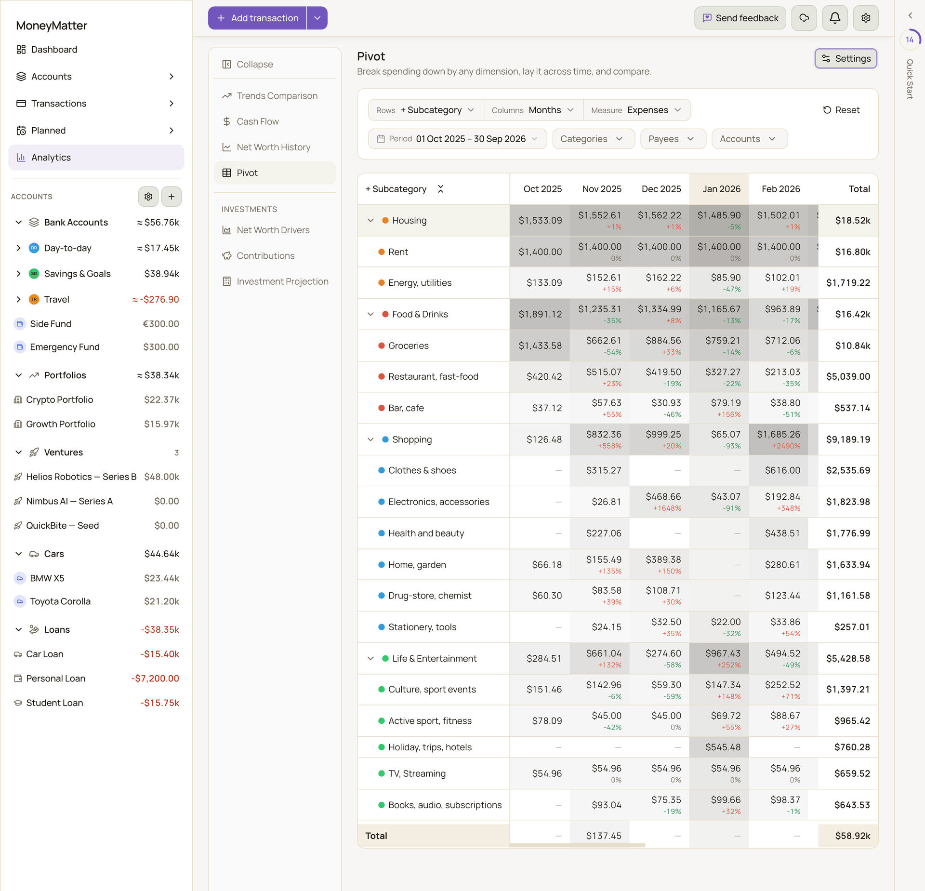This screenshot has width=925, height=891.
Task: Open Investment Projection report
Action: (275, 281)
